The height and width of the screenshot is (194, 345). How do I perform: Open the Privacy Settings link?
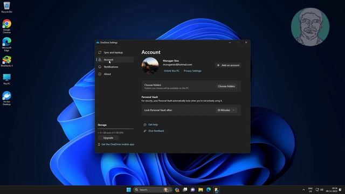coord(192,71)
